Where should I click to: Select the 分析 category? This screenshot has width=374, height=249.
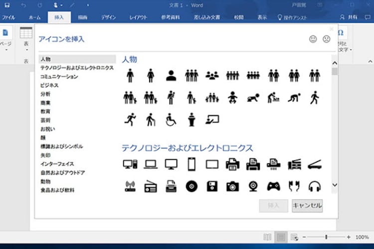[45, 94]
